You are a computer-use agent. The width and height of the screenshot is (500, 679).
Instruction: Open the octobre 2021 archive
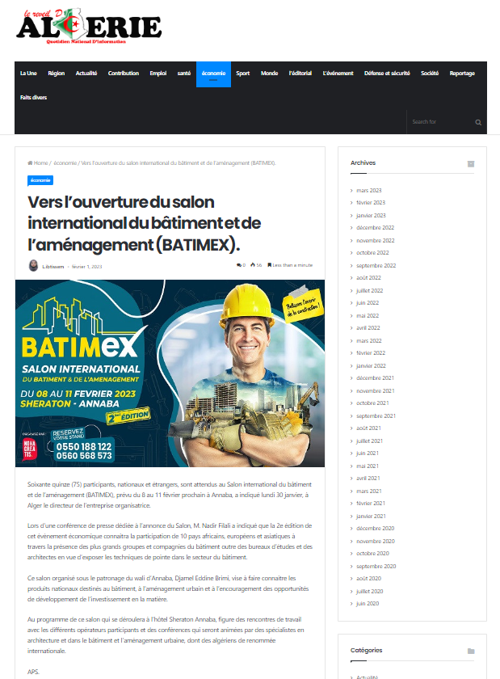coord(372,403)
